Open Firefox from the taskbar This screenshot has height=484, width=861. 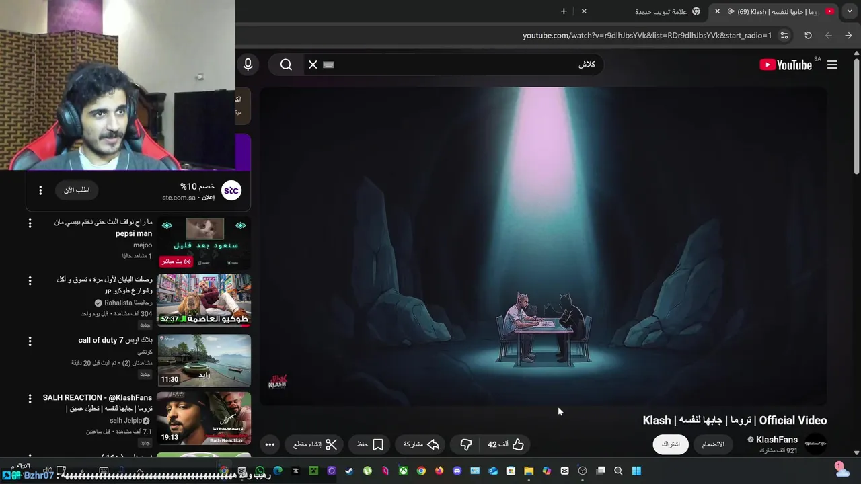439,471
